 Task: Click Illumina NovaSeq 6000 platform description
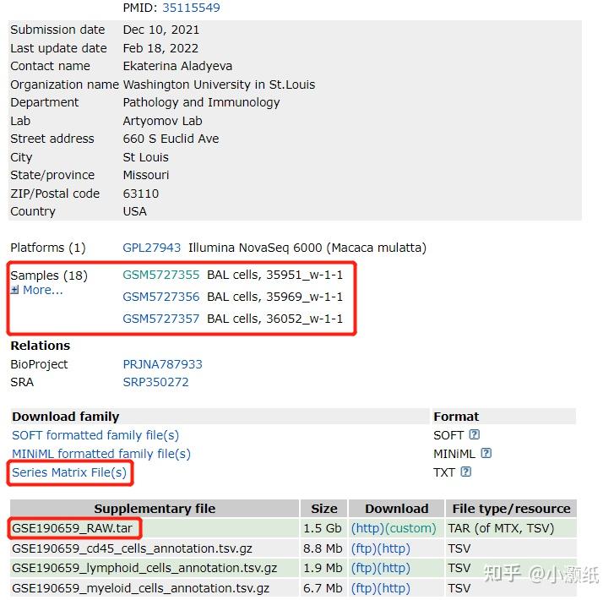pyautogui.click(x=307, y=248)
